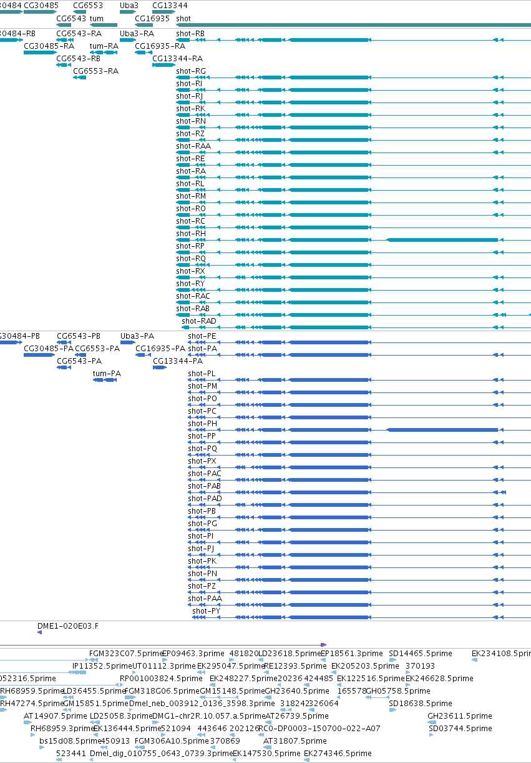This screenshot has height=763, width=531.
Task: Click transcript label CG6553-RA
Action: 95,71
